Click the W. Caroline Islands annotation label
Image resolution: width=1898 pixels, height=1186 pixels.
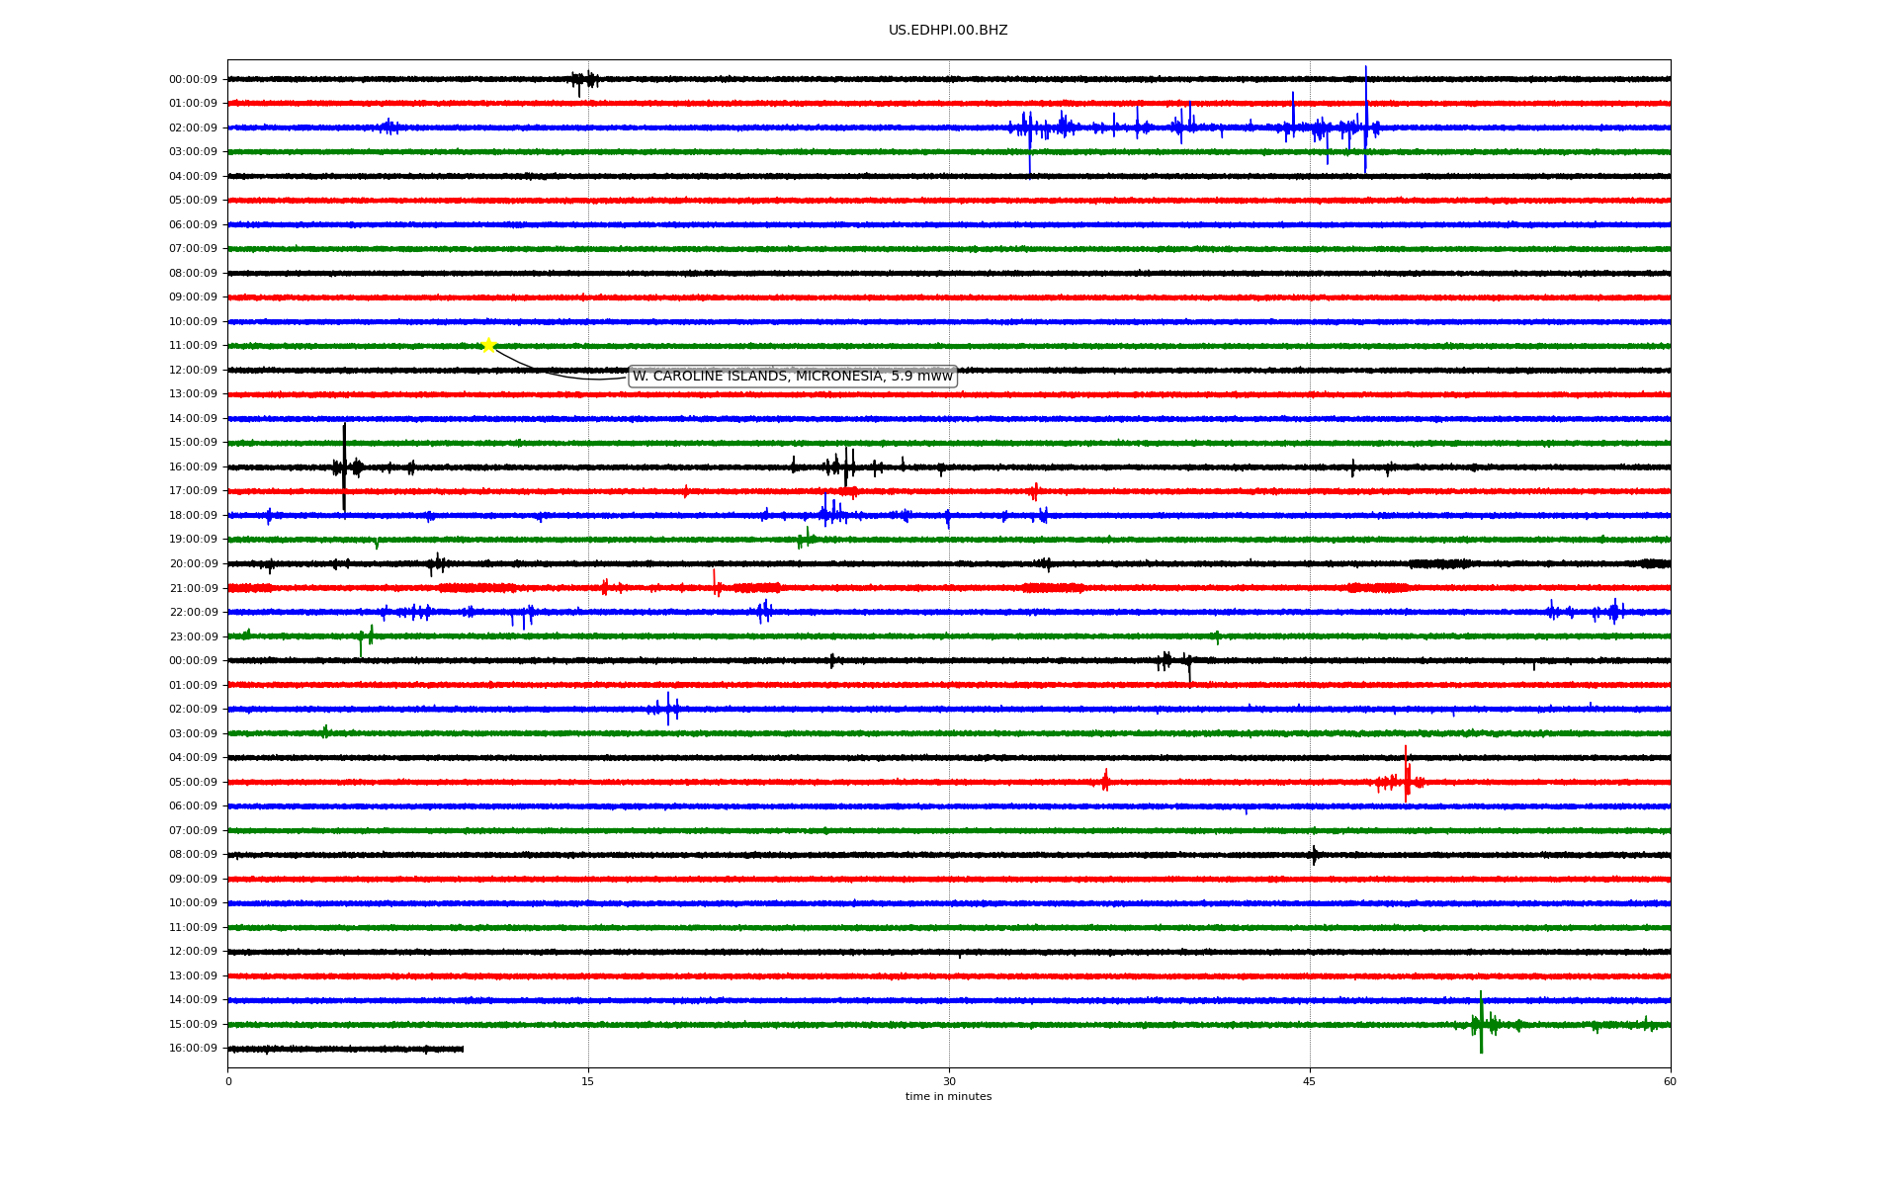(792, 377)
